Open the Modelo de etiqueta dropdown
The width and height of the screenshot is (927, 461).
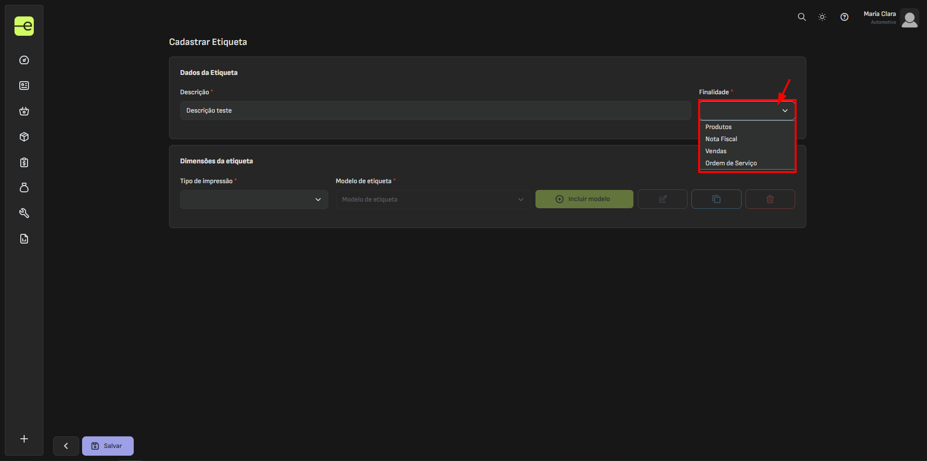point(433,200)
